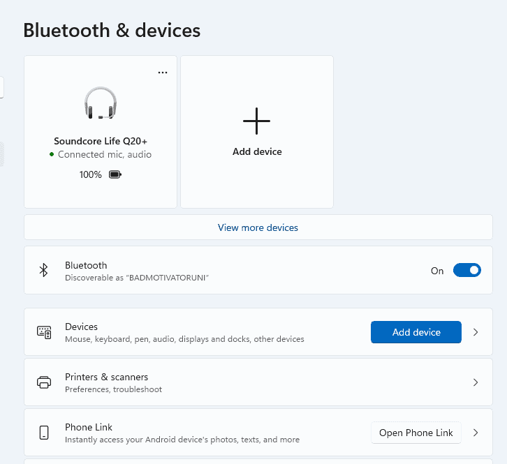The image size is (507, 464).
Task: Expand the Phone Link row chevron
Action: coord(476,433)
